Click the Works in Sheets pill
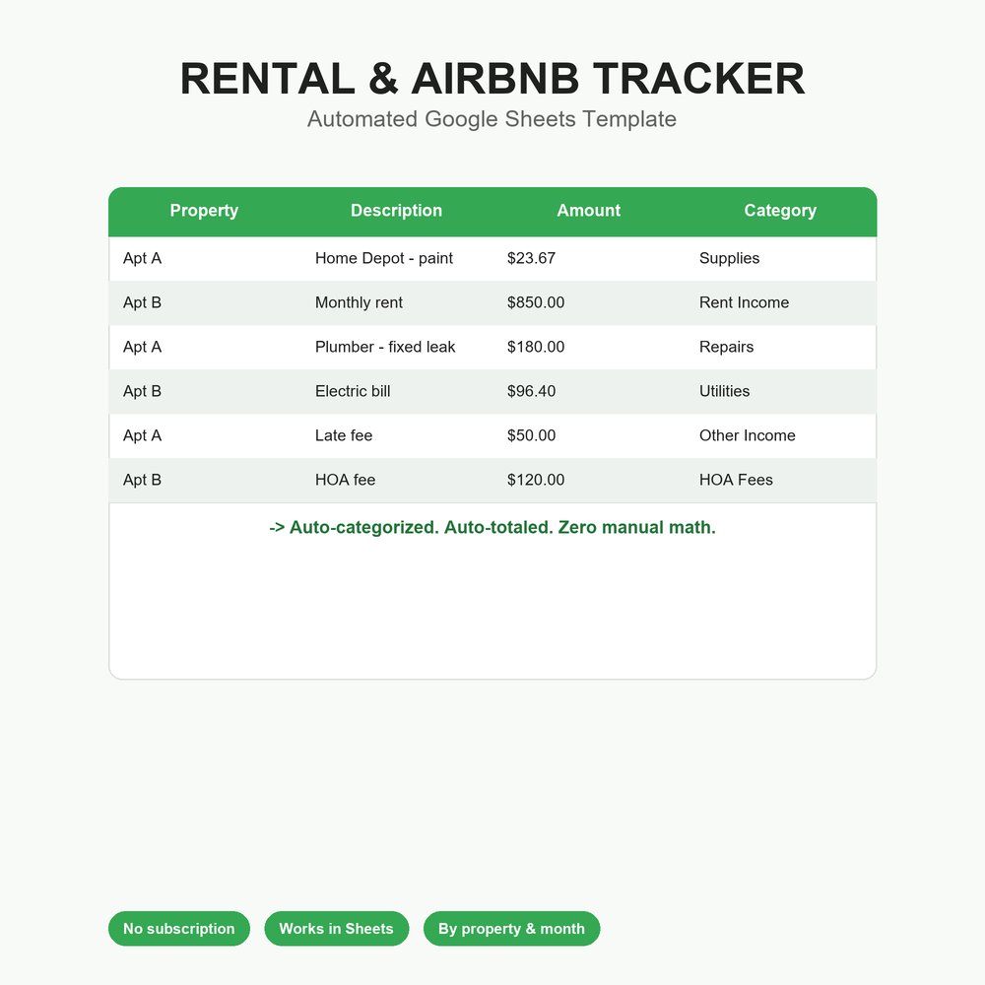Image resolution: width=985 pixels, height=985 pixels. coord(336,929)
